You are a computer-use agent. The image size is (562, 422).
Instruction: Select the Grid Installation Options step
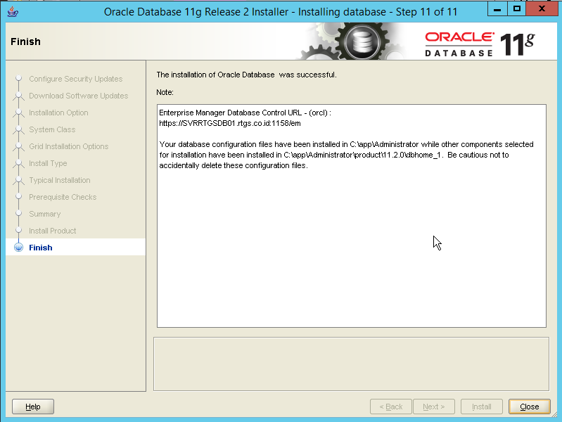[68, 146]
